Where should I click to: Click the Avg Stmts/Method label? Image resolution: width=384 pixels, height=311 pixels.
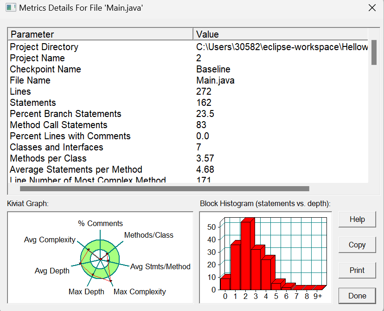[160, 266]
